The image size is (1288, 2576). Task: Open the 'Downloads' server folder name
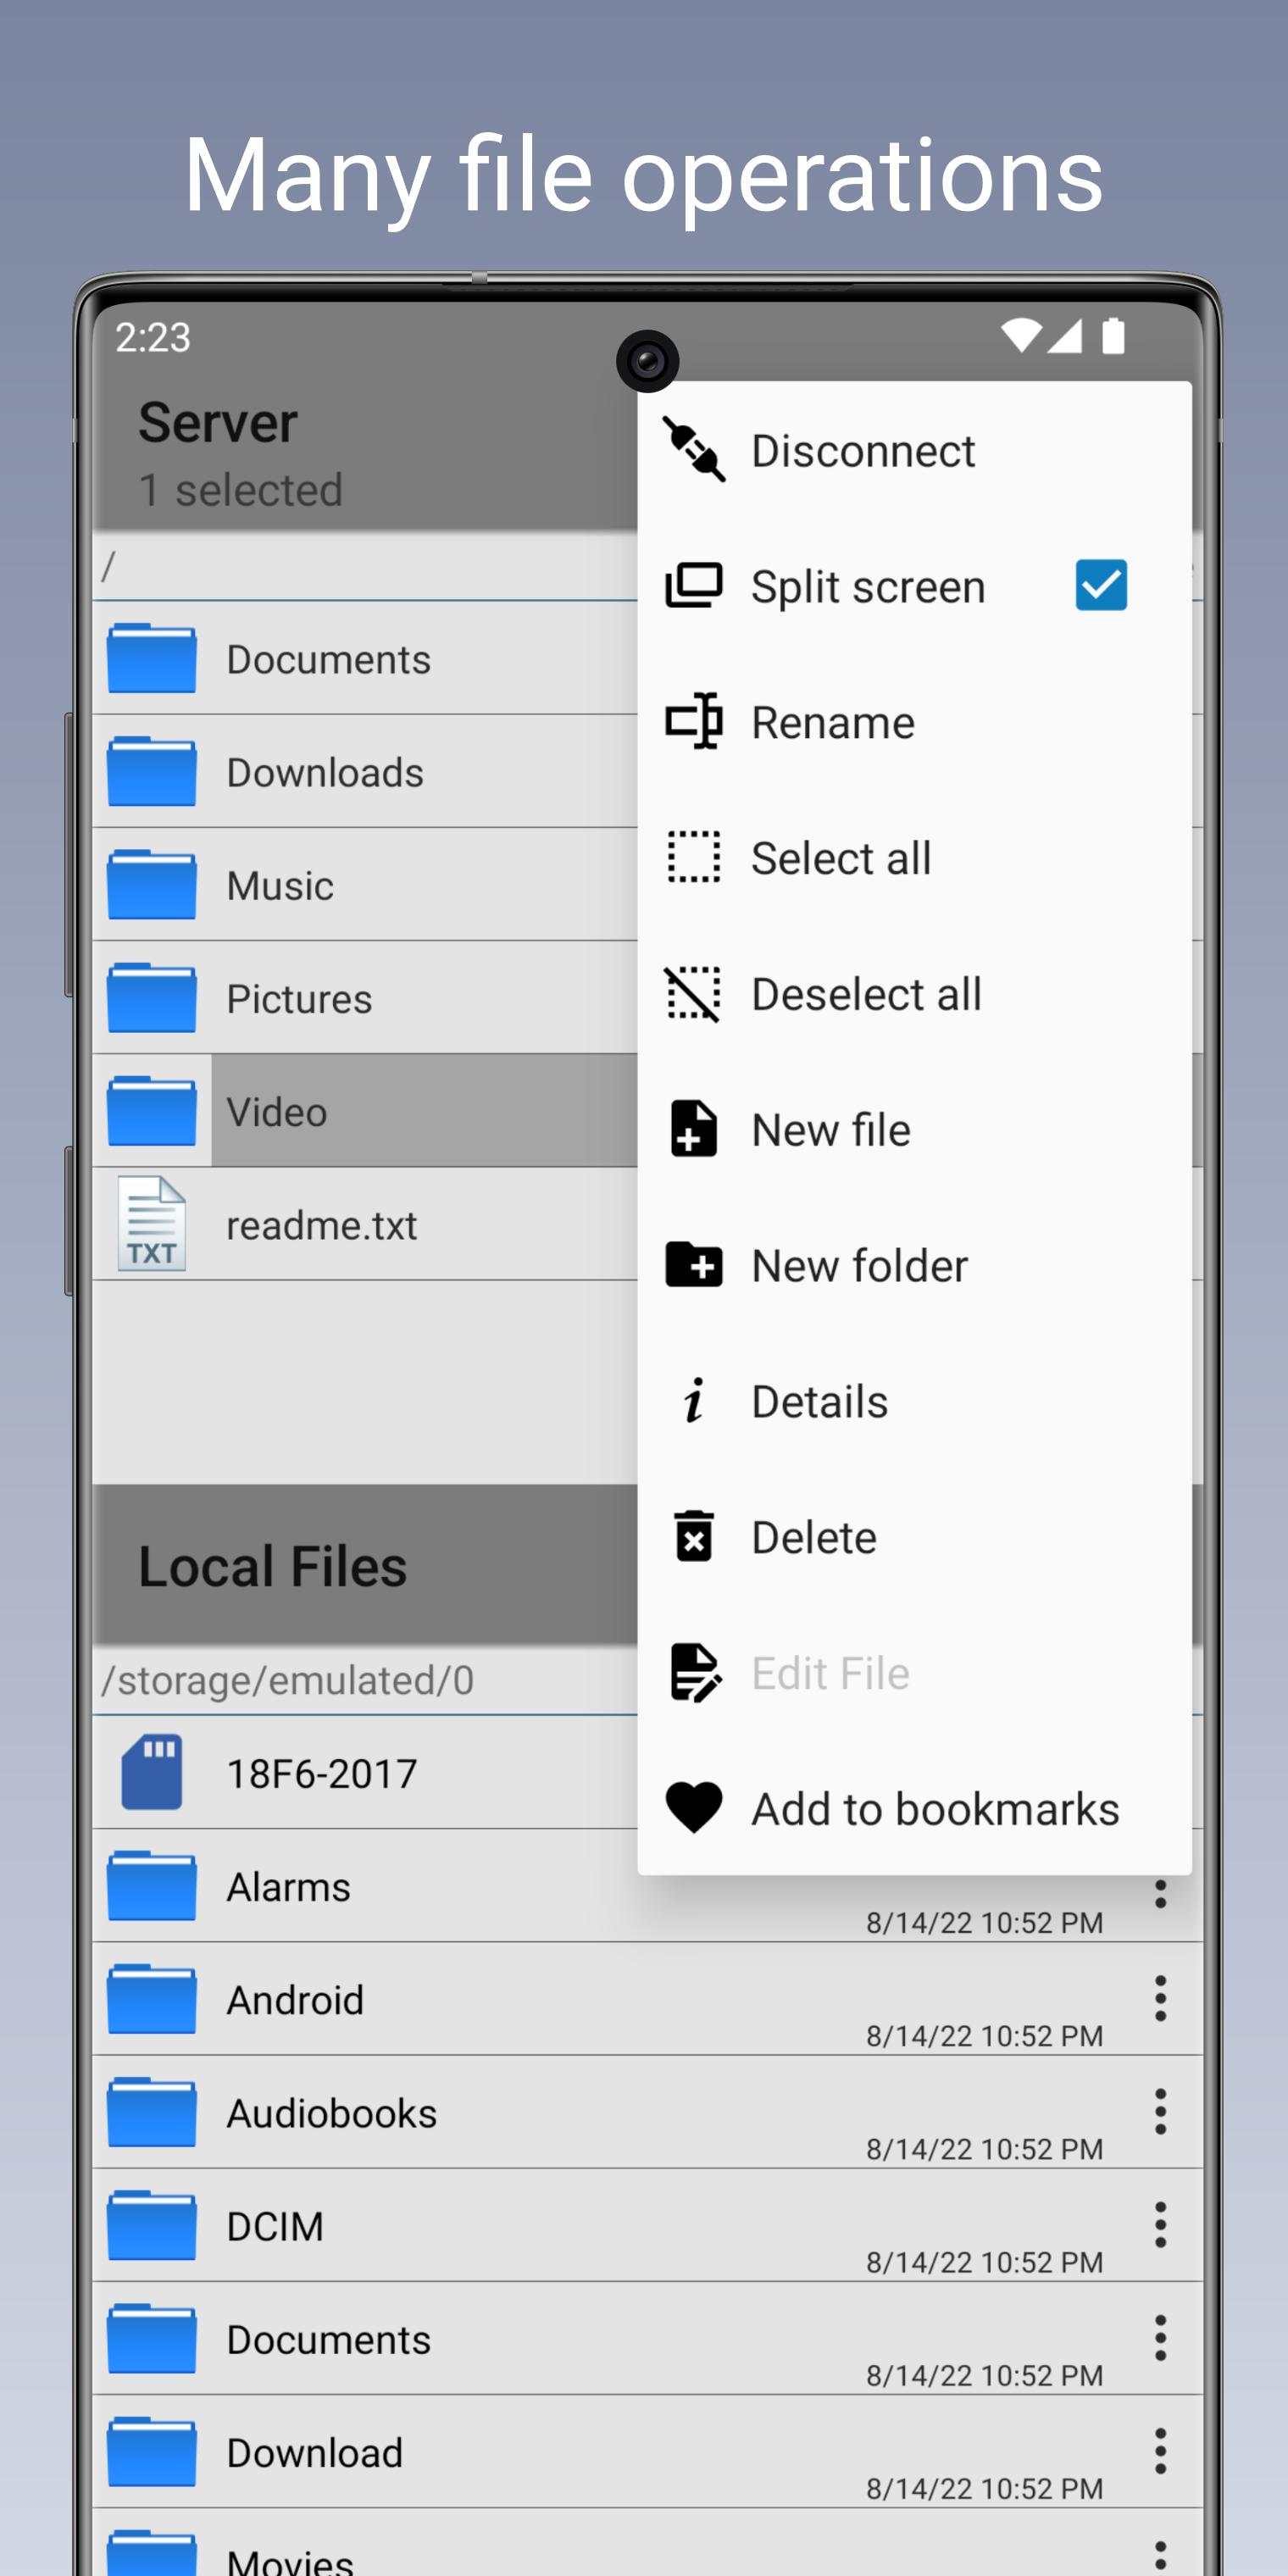pos(325,773)
